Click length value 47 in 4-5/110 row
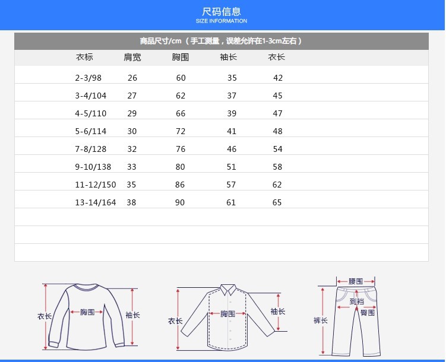This screenshot has height=362, width=446. click(x=277, y=114)
